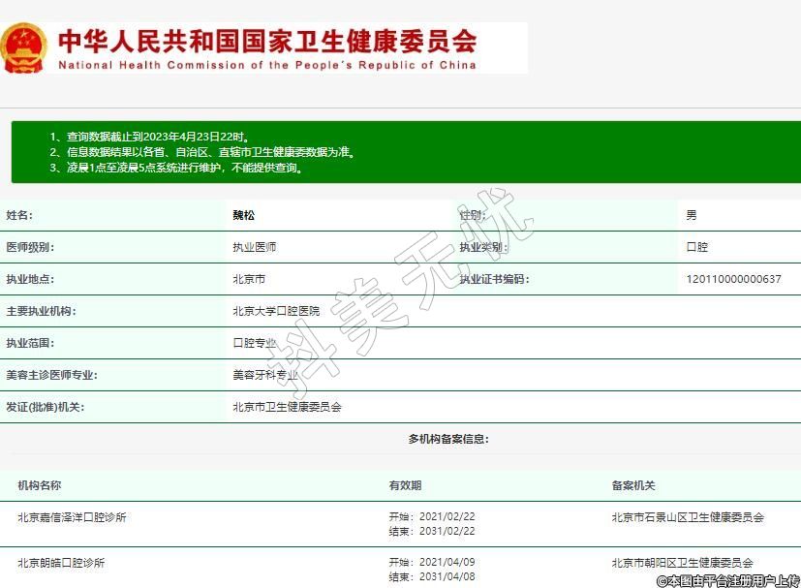Click the gender value 男

(691, 215)
